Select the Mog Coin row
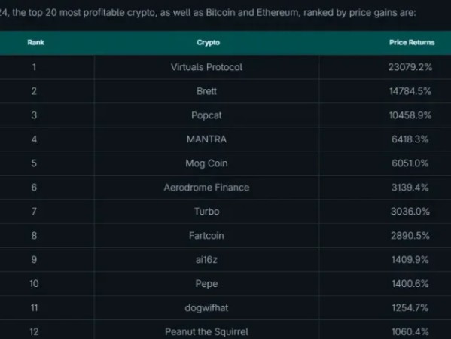451x339 pixels. 226,163
